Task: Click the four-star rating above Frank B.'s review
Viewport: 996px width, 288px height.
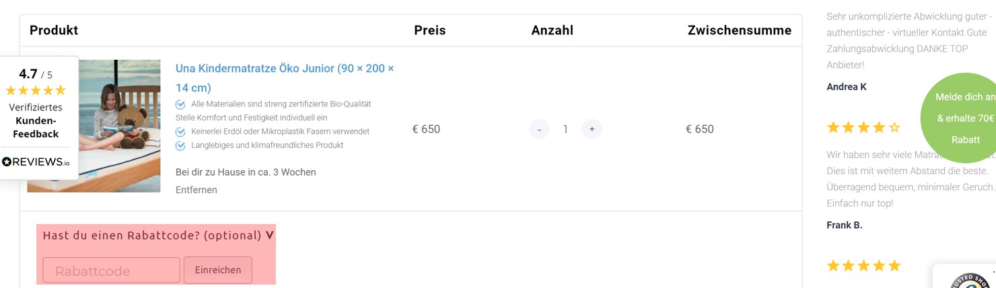Action: 863,127
